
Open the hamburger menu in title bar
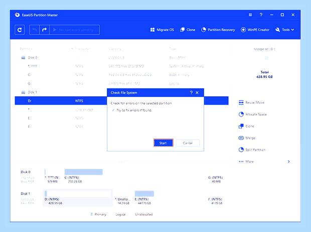[250, 15]
